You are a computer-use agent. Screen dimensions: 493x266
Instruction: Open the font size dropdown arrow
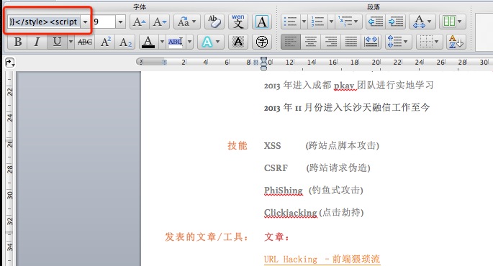click(x=120, y=22)
